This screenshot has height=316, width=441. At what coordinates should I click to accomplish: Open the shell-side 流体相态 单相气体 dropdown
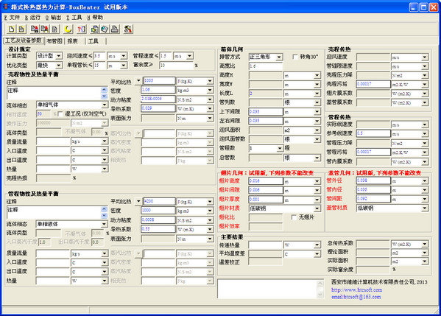coord(105,105)
